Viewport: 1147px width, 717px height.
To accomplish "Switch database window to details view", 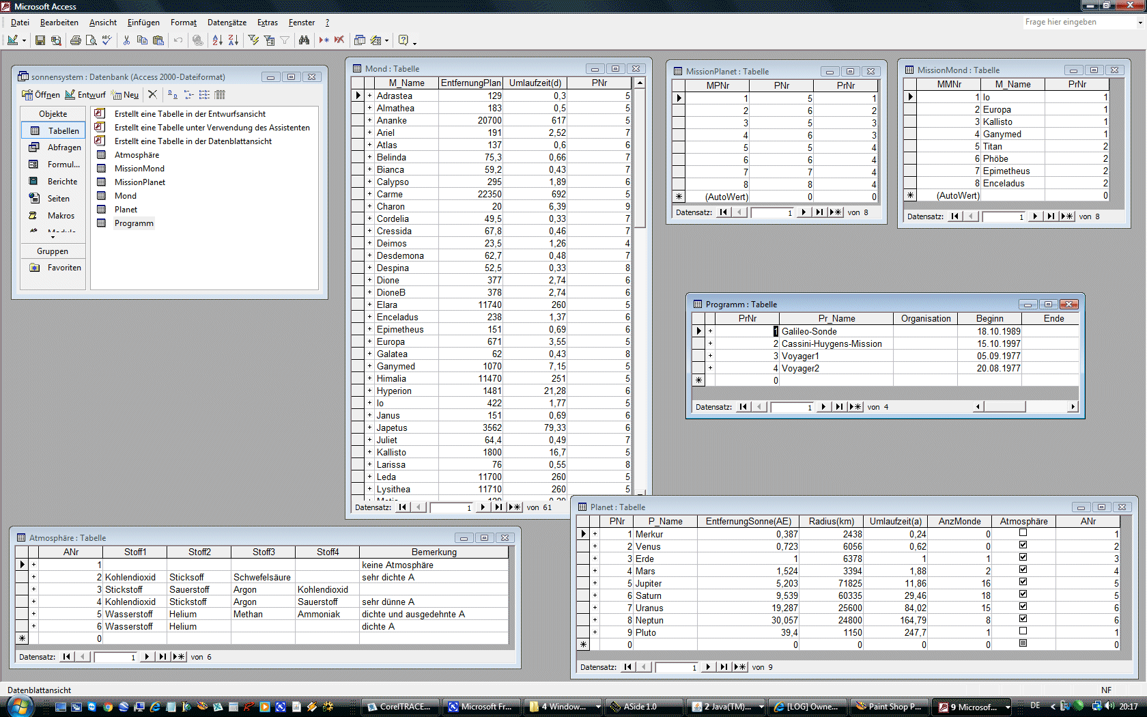I will point(220,95).
